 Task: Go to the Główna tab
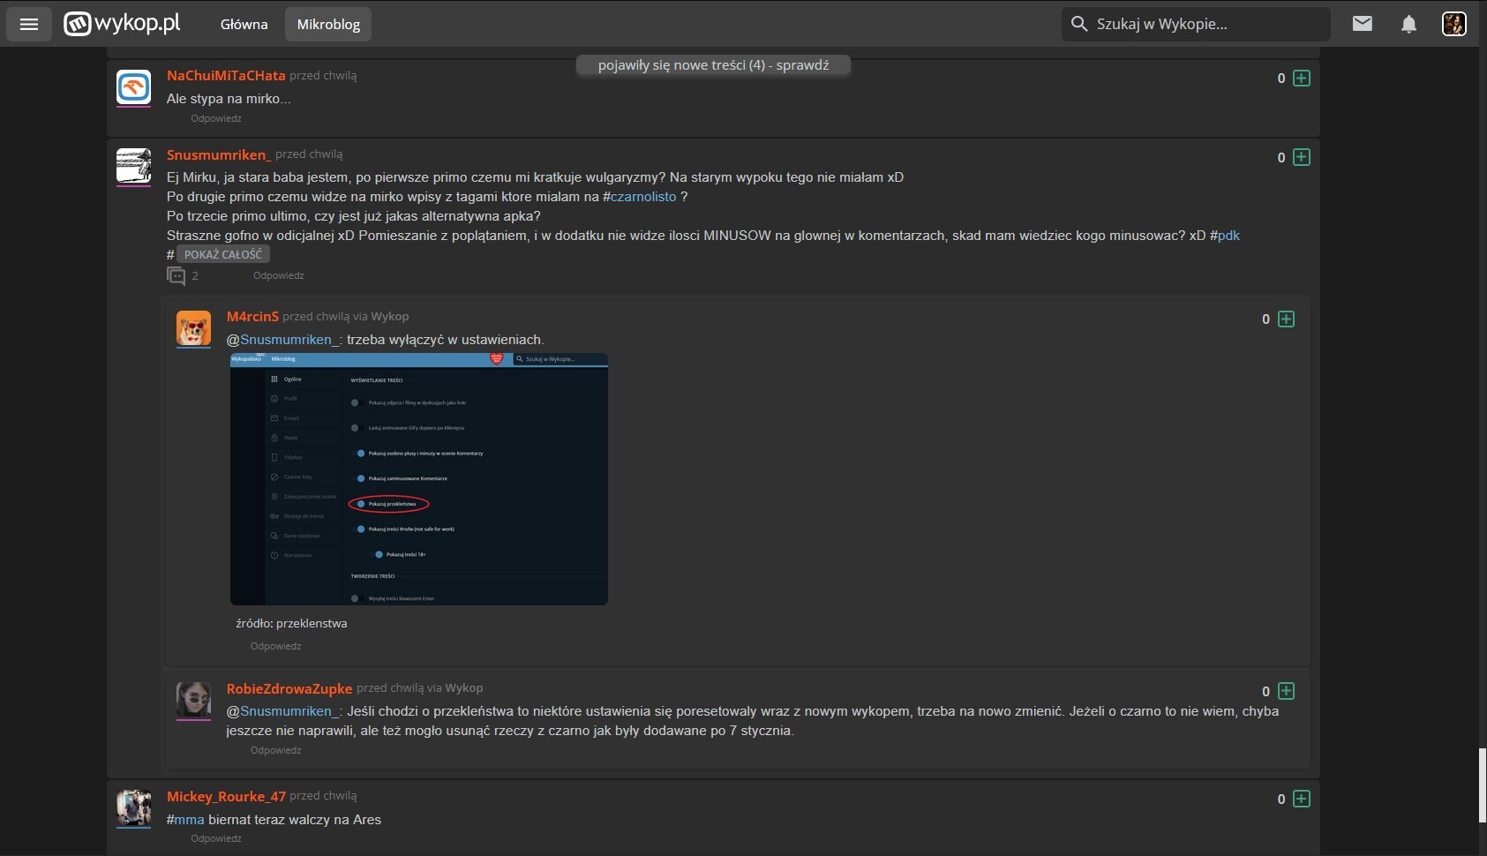[x=244, y=24]
